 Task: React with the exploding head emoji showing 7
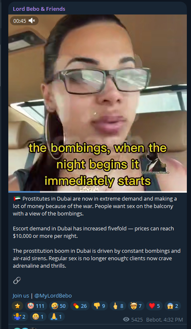point(136,306)
